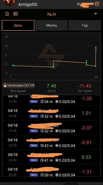Open the 23:34 session with 9.53 profit
Viewport: 103px width, 185px height.
(51, 157)
